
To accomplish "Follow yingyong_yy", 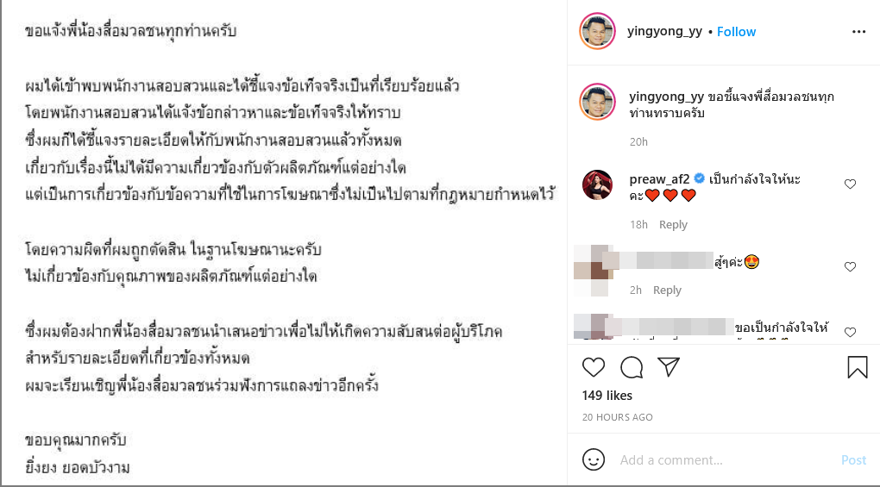I will [736, 32].
